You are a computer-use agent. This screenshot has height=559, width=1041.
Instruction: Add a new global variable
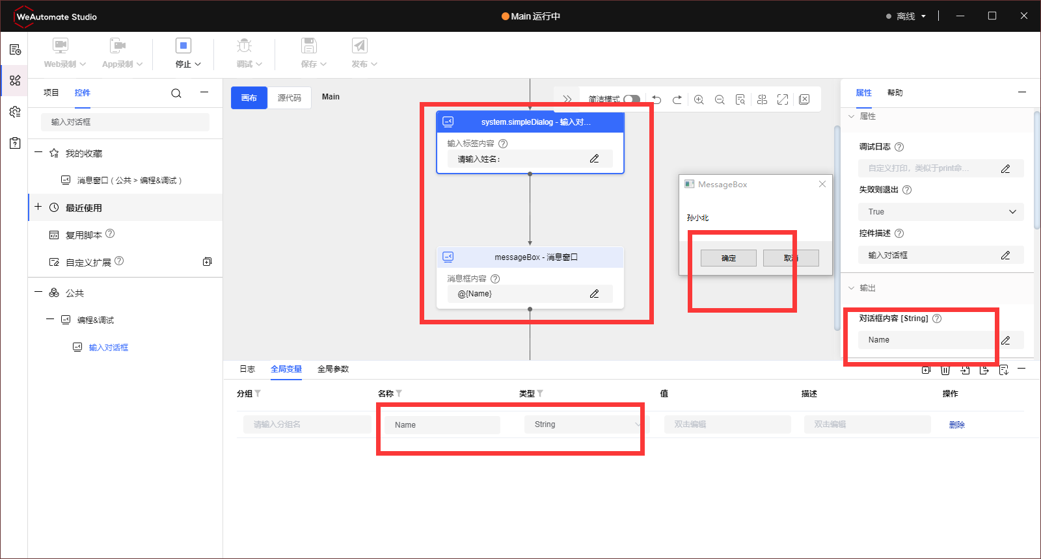(x=926, y=370)
